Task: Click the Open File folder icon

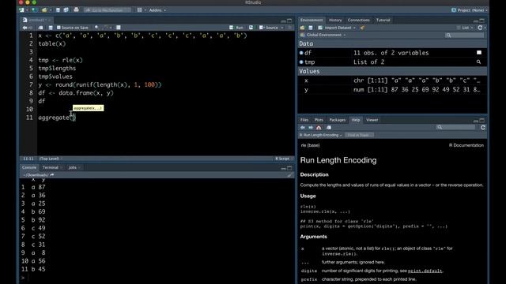Action: 44,10
